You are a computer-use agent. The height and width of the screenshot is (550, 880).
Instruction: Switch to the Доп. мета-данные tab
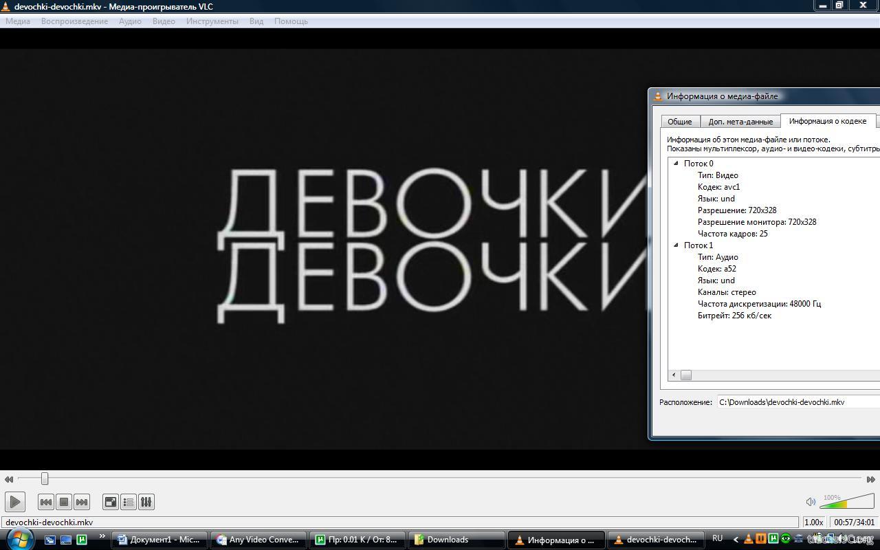point(740,122)
